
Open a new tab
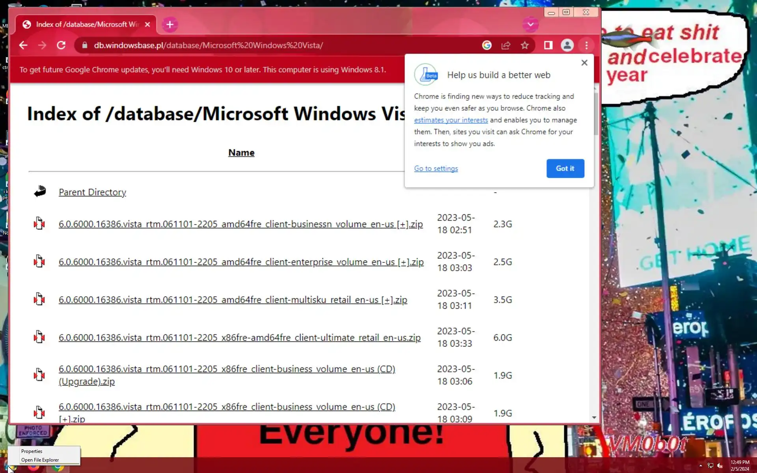[x=170, y=24]
